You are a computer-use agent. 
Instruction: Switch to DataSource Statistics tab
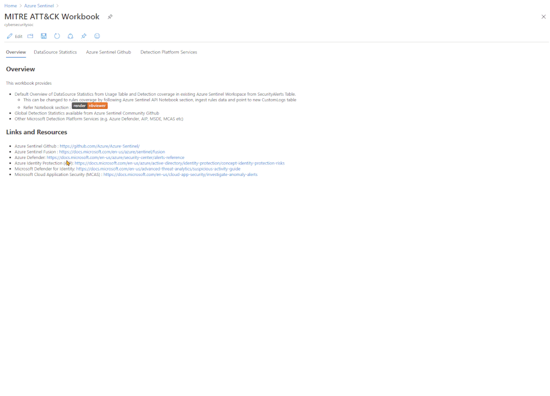coord(55,52)
